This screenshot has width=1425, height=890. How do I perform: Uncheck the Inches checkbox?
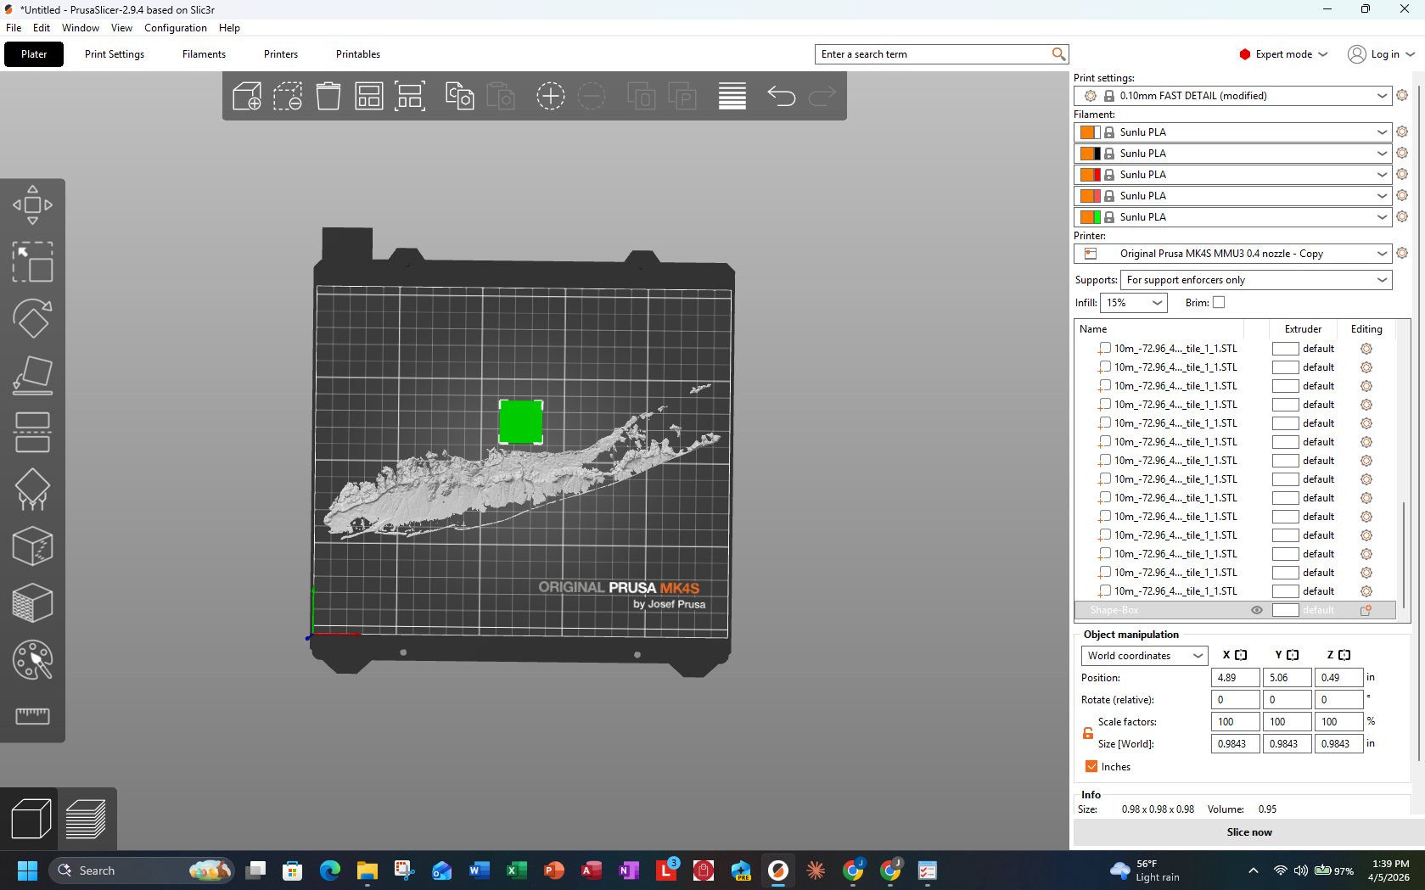[x=1091, y=766]
